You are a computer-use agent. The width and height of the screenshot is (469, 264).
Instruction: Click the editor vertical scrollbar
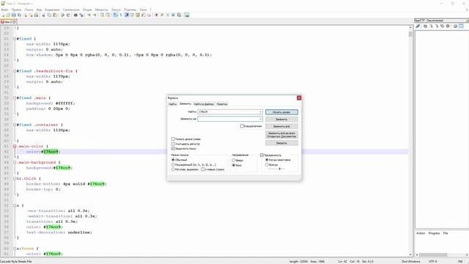(x=410, y=141)
